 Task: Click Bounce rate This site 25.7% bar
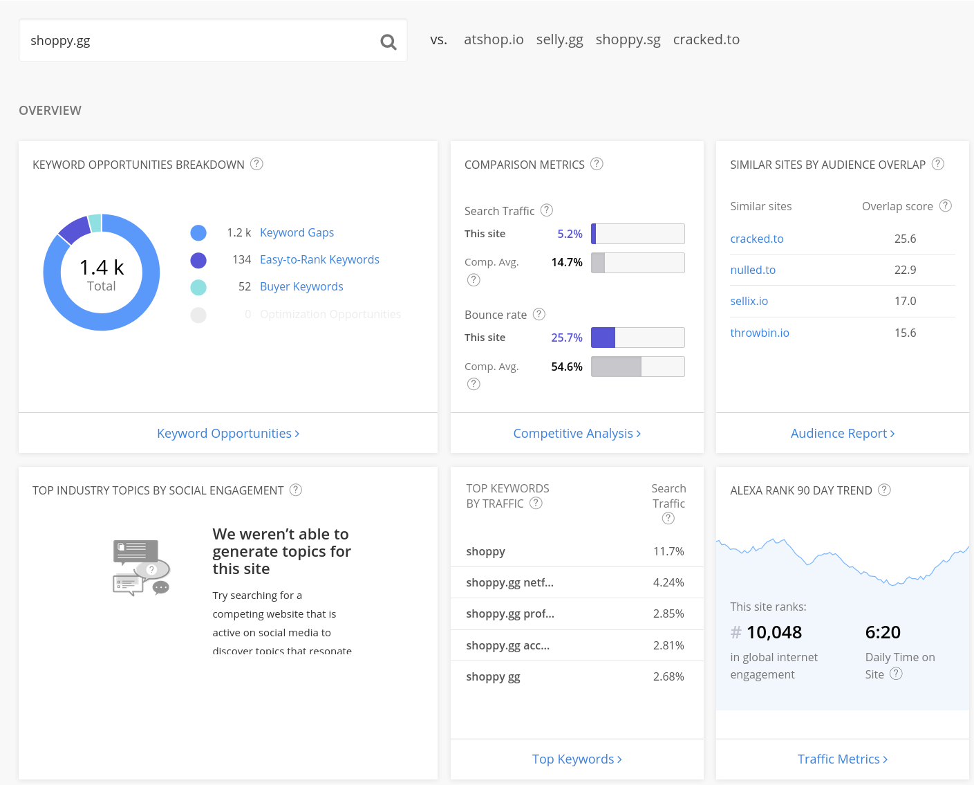(x=638, y=338)
